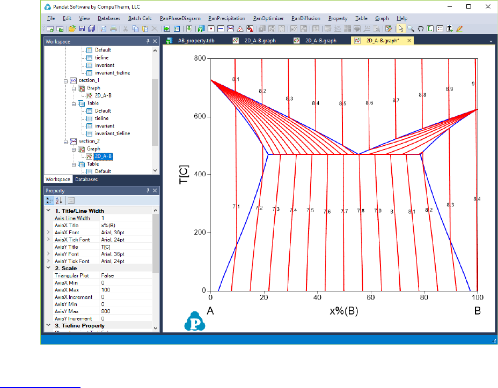The image size is (498, 388).
Task: Click the Save All icon
Action: point(91,29)
